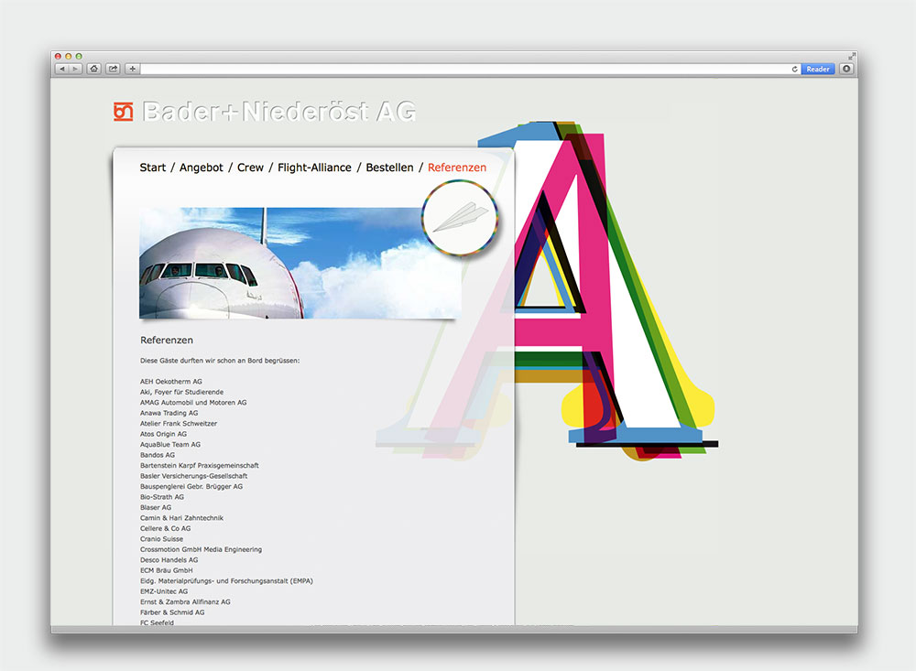Screen dimensions: 916x671
Task: Click "Cellere & Co AG" entry
Action: coord(165,528)
